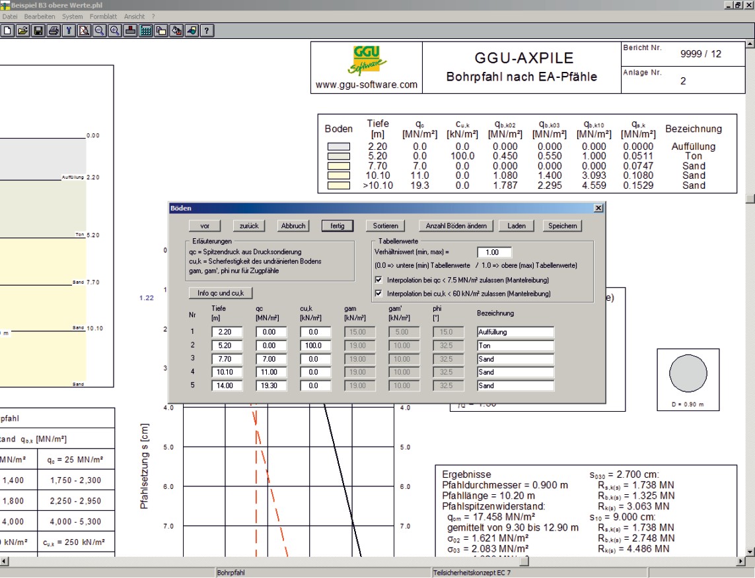Click the vertical scrollbar up arrow

point(750,44)
